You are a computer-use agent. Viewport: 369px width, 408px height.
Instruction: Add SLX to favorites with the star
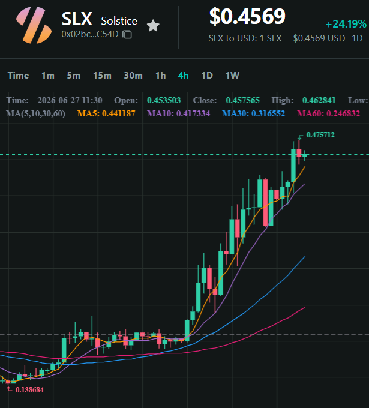[153, 26]
